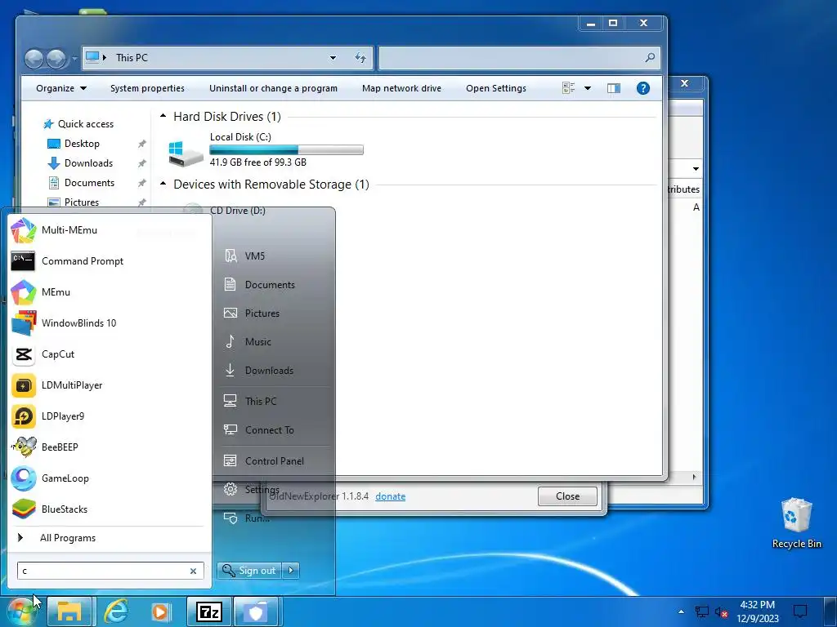The height and width of the screenshot is (627, 837).
Task: Click the search magnifier icon in Explorer
Action: (650, 58)
